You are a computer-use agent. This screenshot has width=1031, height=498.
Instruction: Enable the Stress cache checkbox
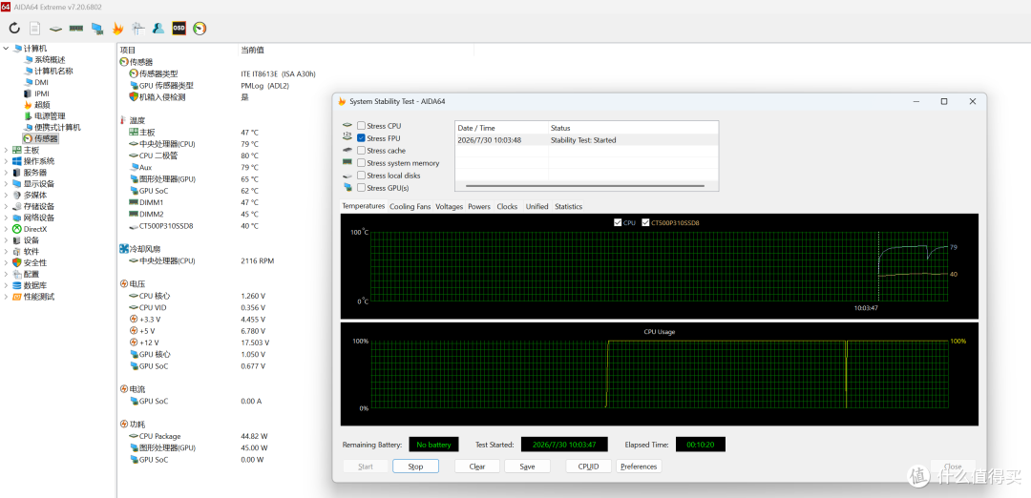(361, 151)
